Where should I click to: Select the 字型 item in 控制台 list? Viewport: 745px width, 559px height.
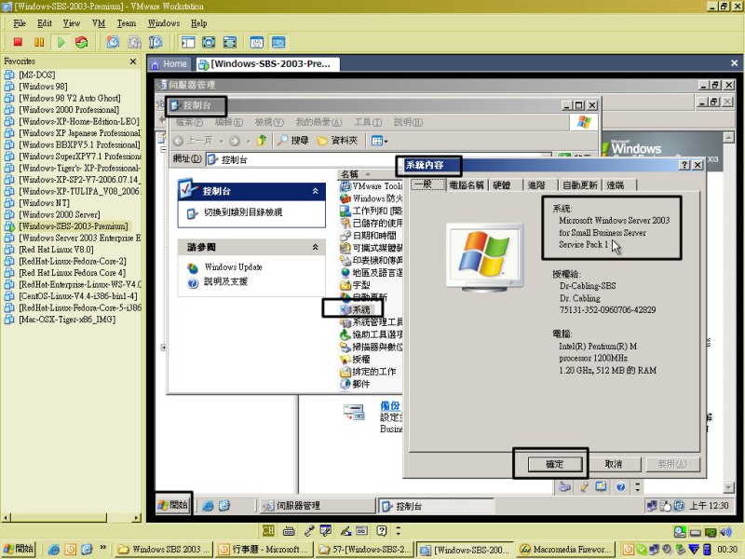[x=356, y=285]
